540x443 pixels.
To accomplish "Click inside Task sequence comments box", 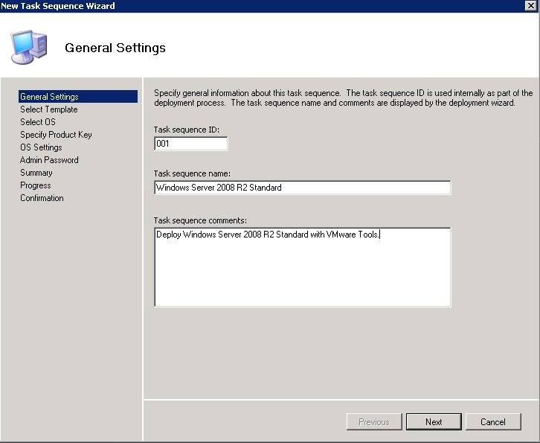I will [x=303, y=267].
